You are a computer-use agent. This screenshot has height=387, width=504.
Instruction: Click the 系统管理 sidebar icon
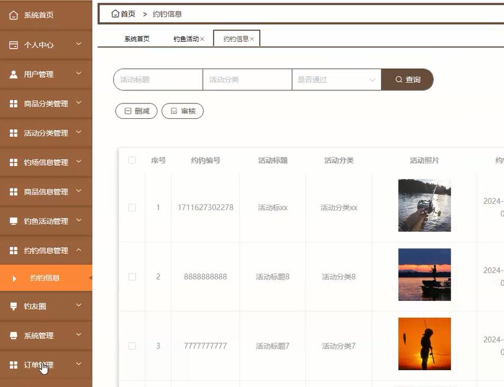[13, 335]
